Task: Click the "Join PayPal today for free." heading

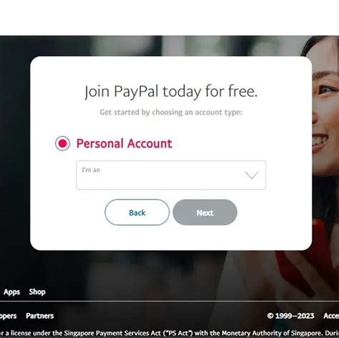Action: [171, 92]
